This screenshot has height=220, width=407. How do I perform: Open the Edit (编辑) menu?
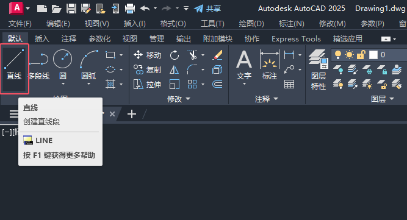58,24
